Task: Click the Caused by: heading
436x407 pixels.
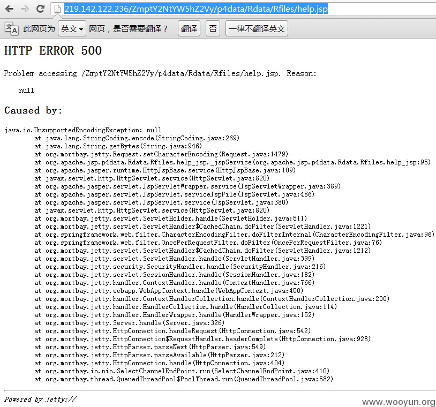Action: tap(33, 110)
